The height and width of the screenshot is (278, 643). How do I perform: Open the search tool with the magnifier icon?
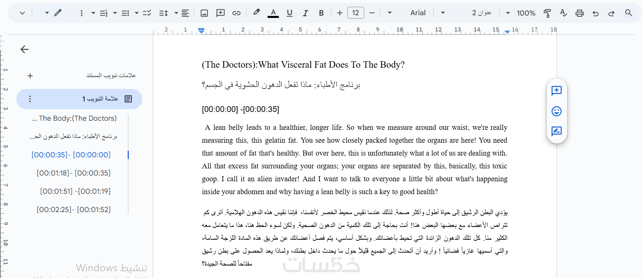(x=628, y=13)
